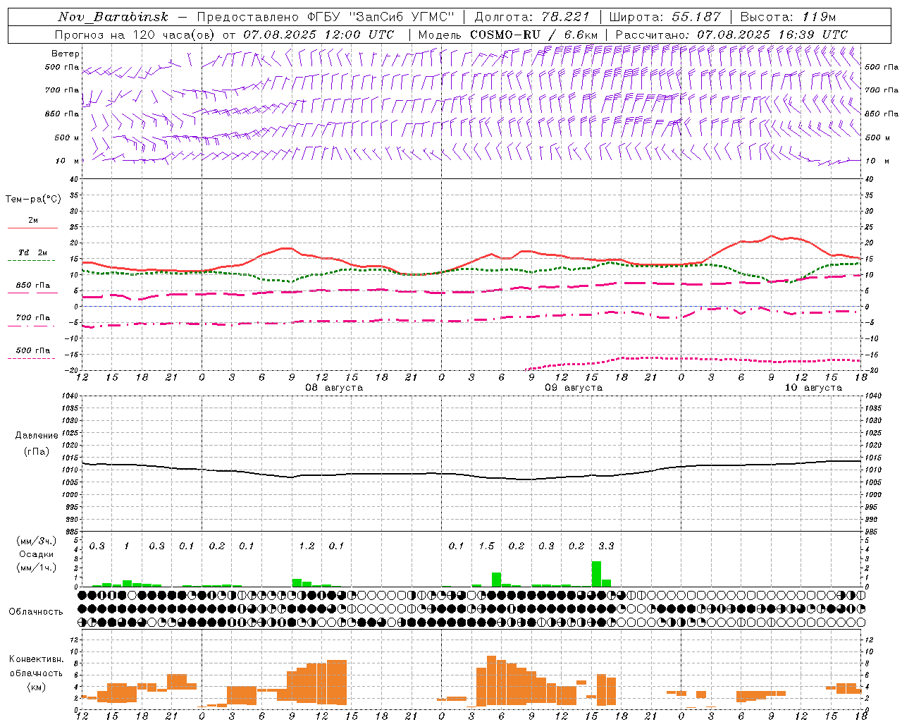Click the 'Рассчитано: 07.08.2025 16:39 UTC' text
Viewport: 902px width, 722px height.
731,35
